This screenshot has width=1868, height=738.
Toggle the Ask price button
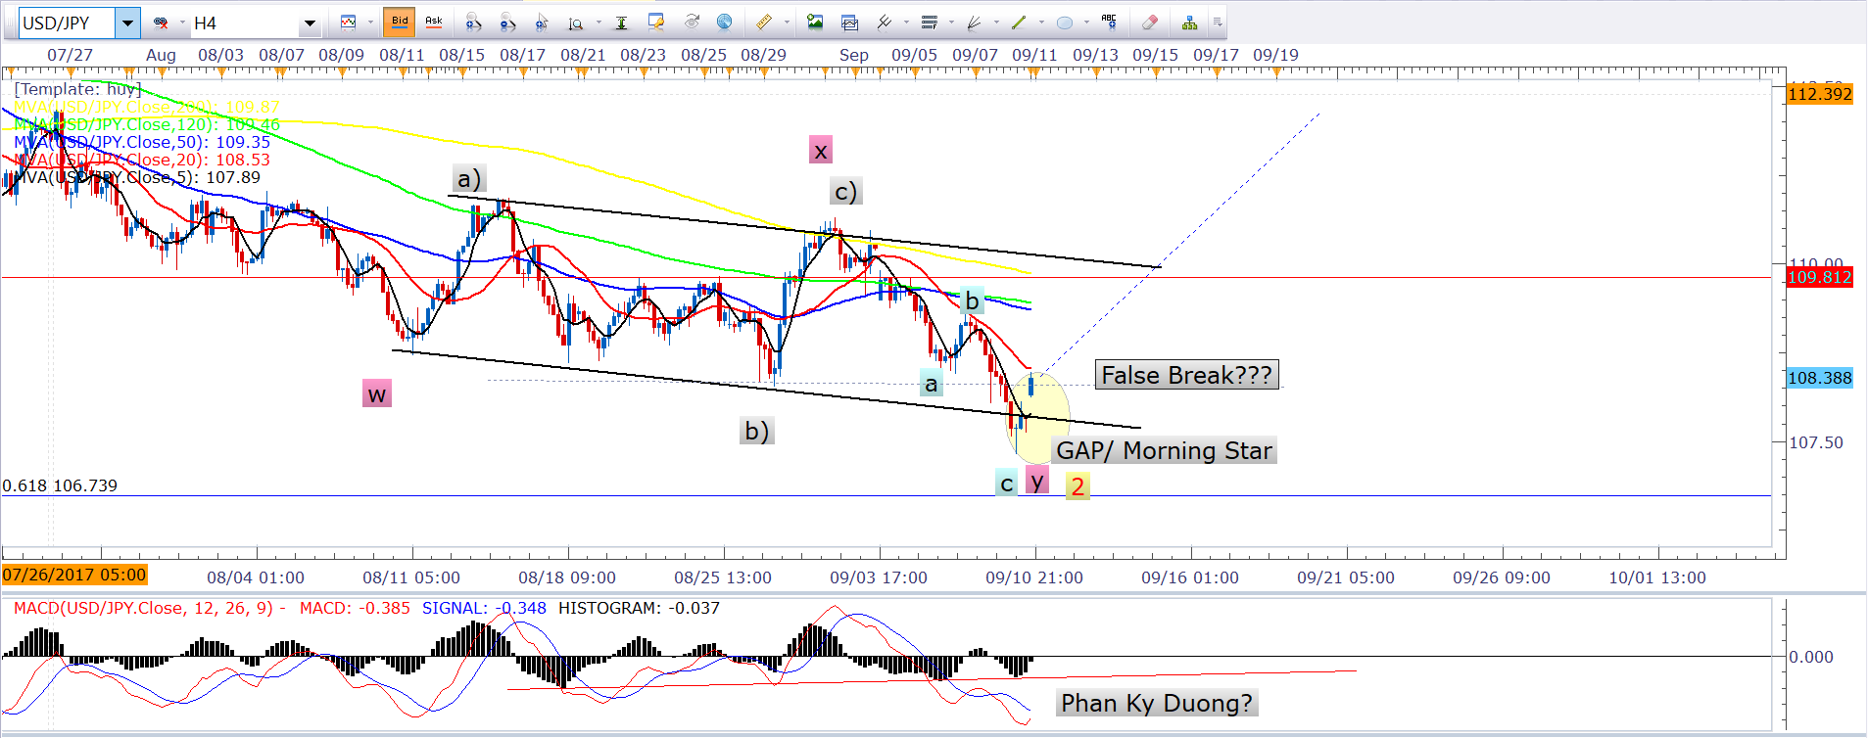pos(433,23)
